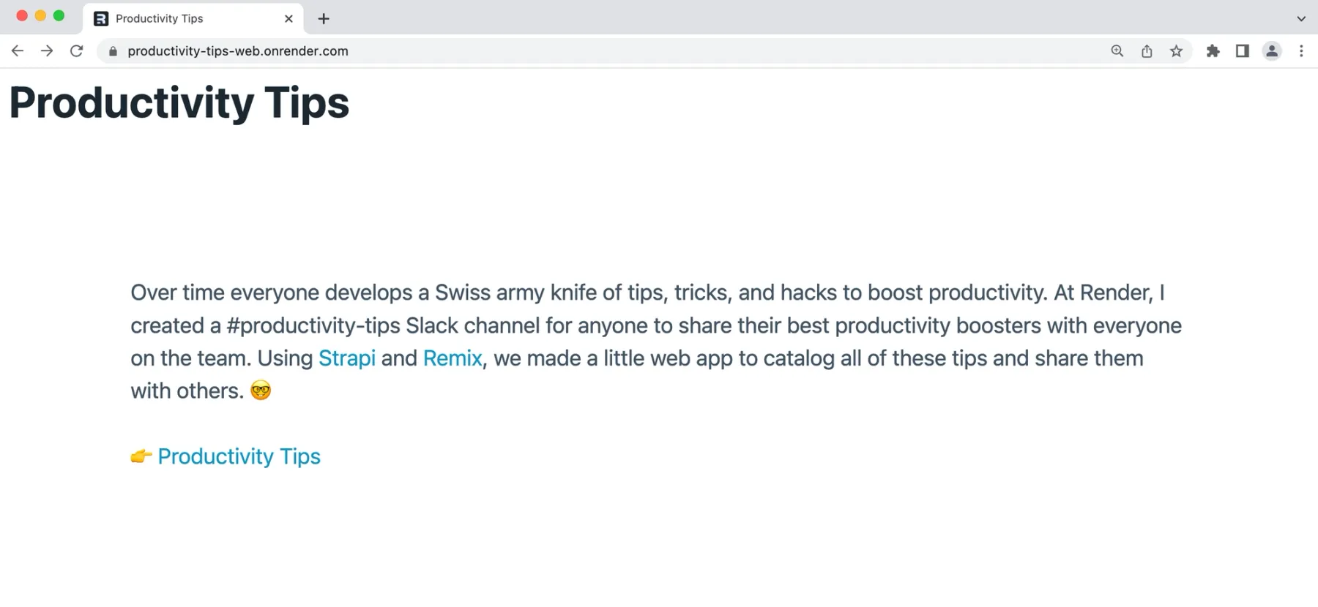Open a new tab with the plus button
The height and width of the screenshot is (607, 1318).
coord(324,18)
